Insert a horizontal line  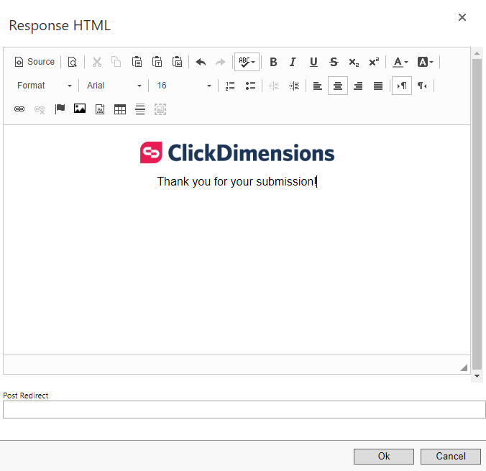[140, 109]
